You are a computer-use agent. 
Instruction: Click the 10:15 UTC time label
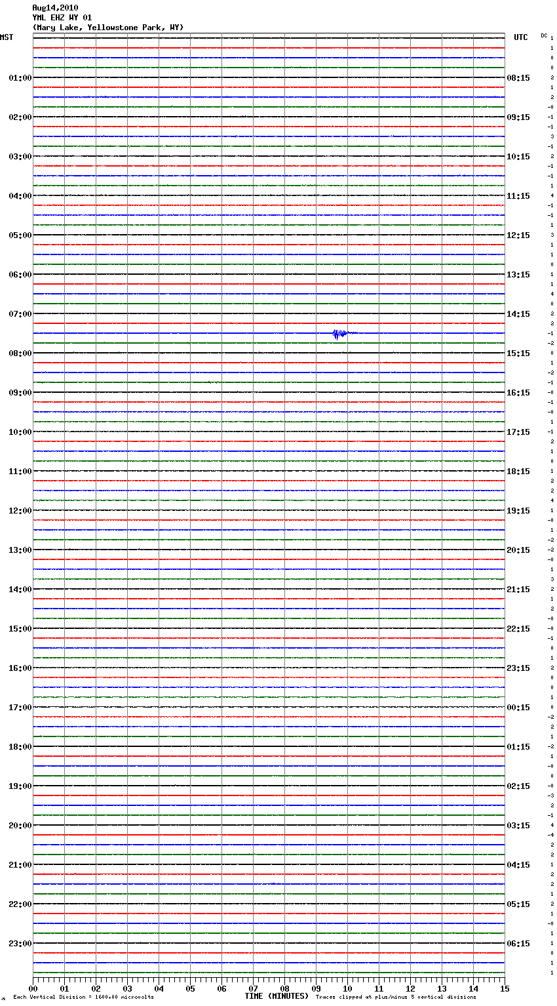coord(518,157)
